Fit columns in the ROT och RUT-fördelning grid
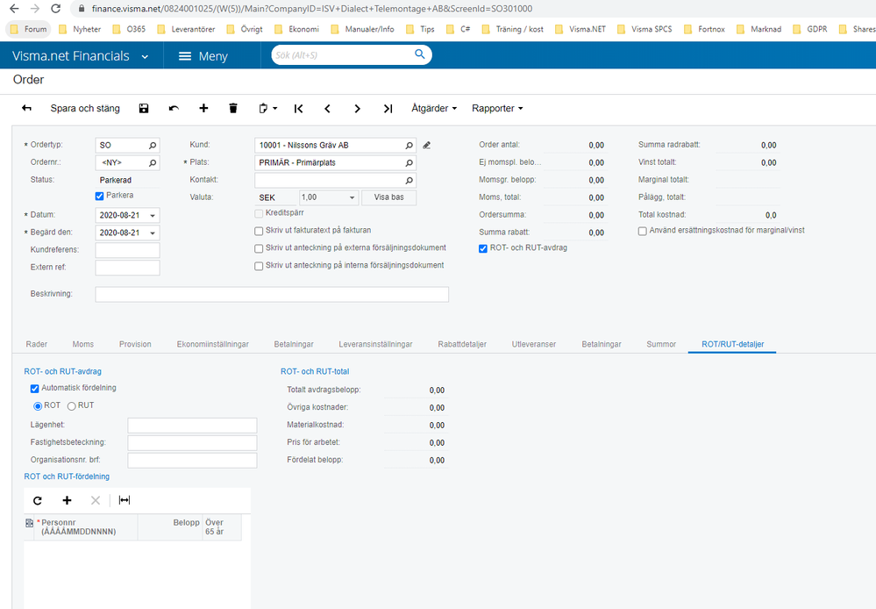This screenshot has height=609, width=876. (125, 500)
